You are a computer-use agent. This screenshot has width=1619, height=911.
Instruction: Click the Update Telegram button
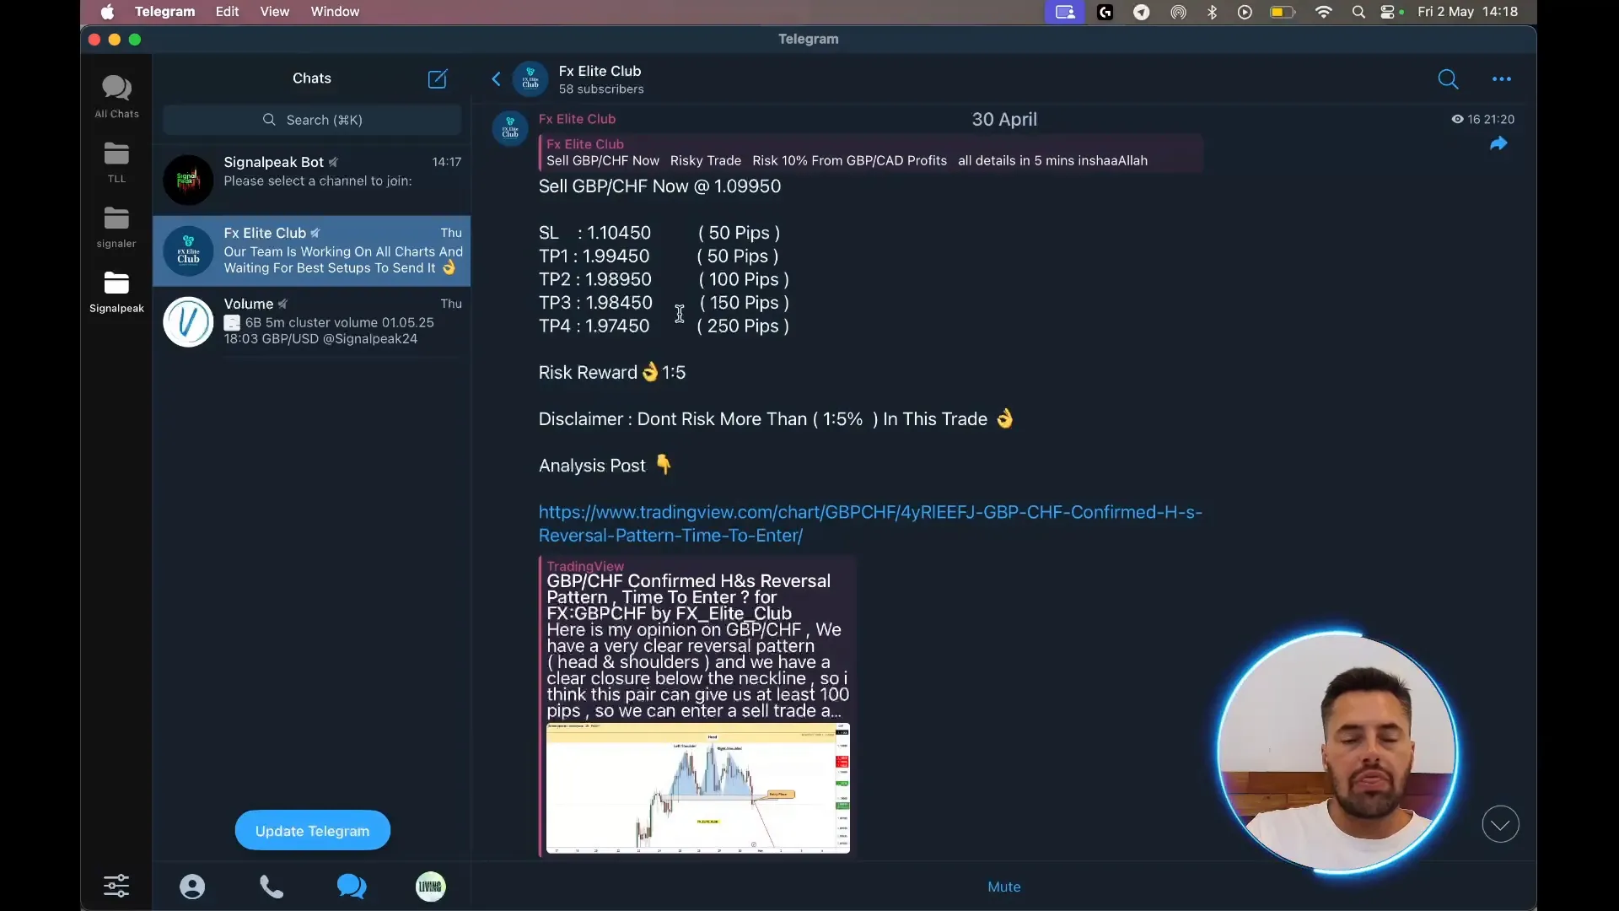click(313, 831)
